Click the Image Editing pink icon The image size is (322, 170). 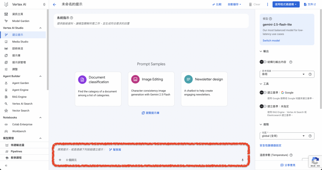pyautogui.click(x=135, y=79)
